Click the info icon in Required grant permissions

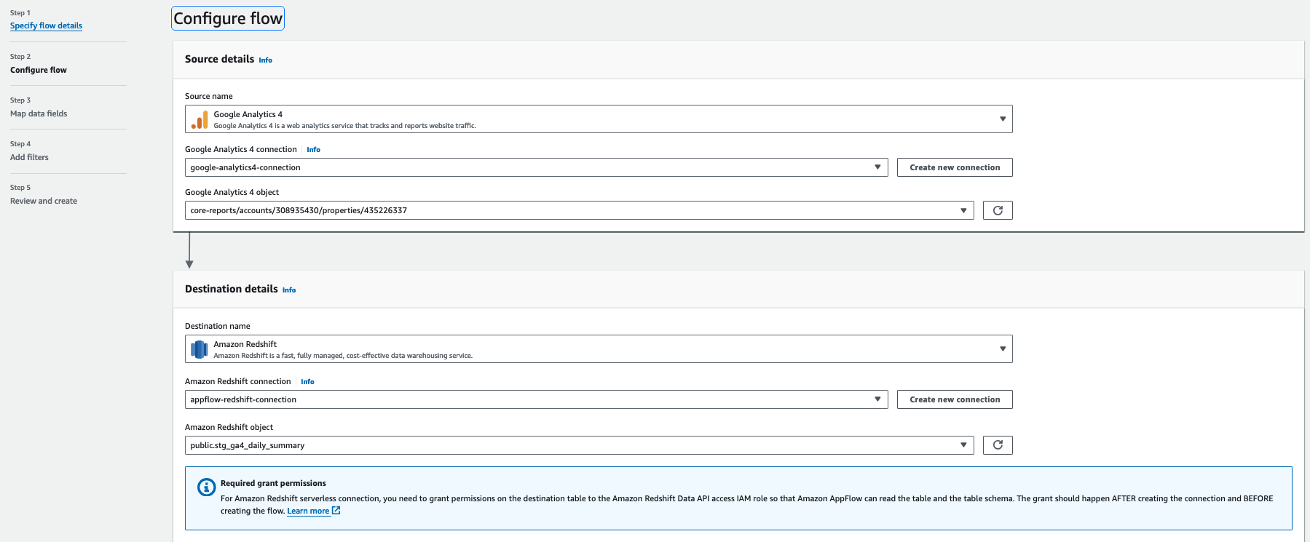pos(206,487)
